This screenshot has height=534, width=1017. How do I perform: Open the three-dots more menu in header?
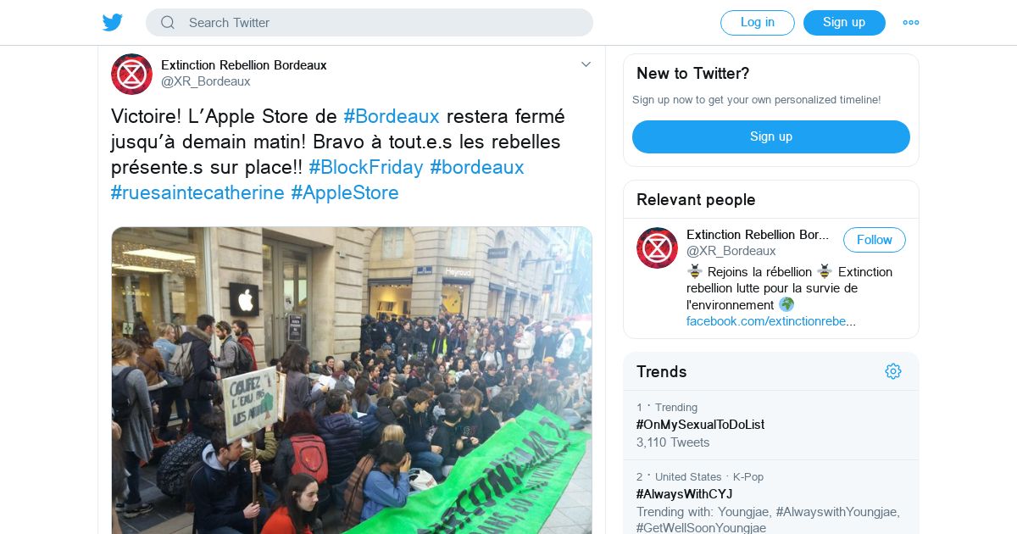tap(911, 23)
